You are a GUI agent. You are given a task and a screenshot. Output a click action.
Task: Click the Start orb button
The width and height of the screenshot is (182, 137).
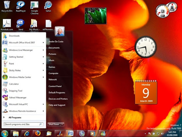coord(5,133)
